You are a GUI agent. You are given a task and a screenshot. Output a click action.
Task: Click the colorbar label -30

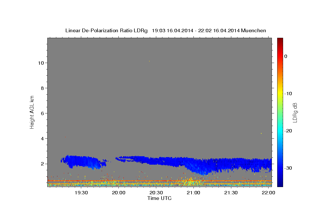(288, 168)
